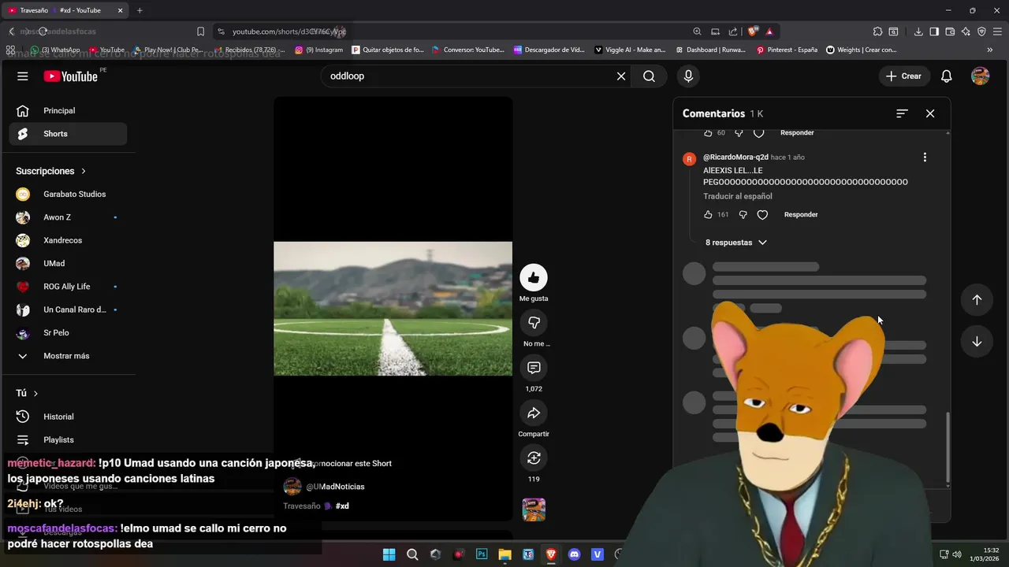Expand Suscripciones section
The height and width of the screenshot is (567, 1009).
coord(51,171)
